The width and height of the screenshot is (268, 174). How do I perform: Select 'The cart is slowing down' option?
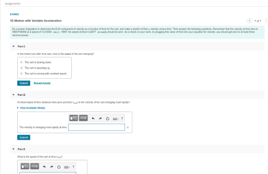pos(22,62)
